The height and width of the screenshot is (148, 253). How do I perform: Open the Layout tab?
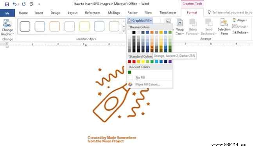[73, 13]
